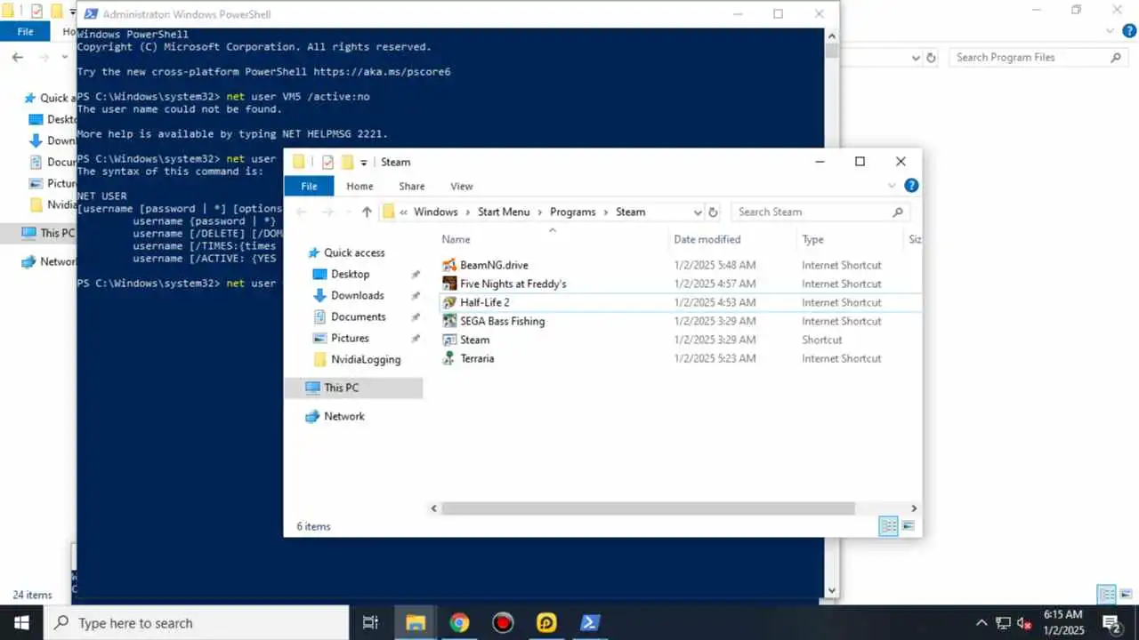Select the Five Nights at Freddy's icon
Image resolution: width=1139 pixels, height=640 pixels.
pyautogui.click(x=450, y=284)
